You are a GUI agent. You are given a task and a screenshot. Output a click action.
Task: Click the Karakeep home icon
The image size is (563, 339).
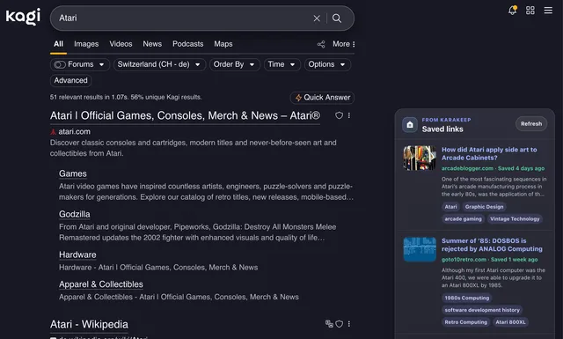click(410, 125)
